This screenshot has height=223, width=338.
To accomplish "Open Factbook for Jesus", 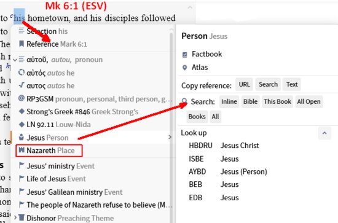I will point(206,54).
